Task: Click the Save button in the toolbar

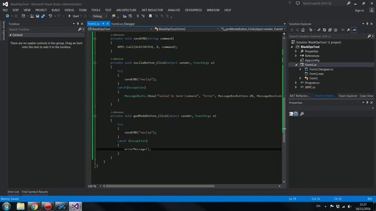Action: point(38,16)
